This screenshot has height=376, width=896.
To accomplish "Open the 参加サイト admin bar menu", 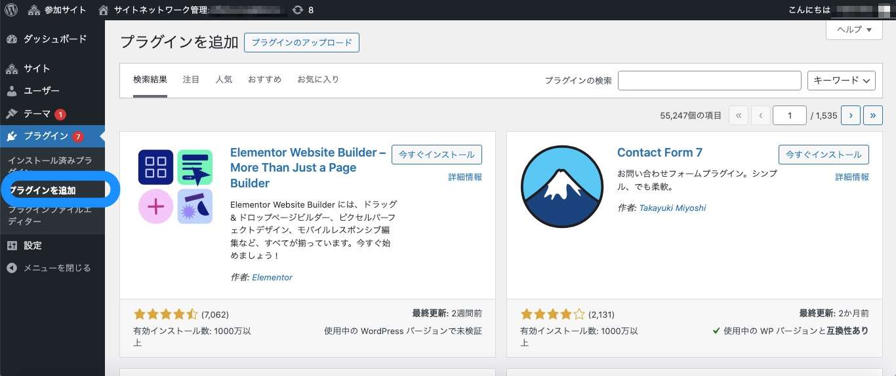I will [56, 10].
